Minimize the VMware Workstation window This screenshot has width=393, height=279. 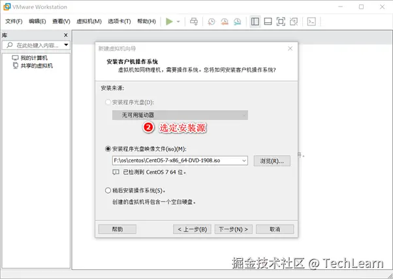tap(340, 7)
